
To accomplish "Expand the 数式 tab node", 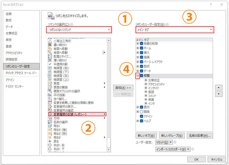I will (138, 66).
